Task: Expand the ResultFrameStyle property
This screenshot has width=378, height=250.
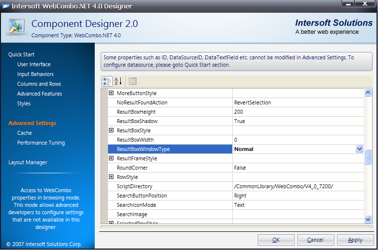Action: [x=111, y=158]
